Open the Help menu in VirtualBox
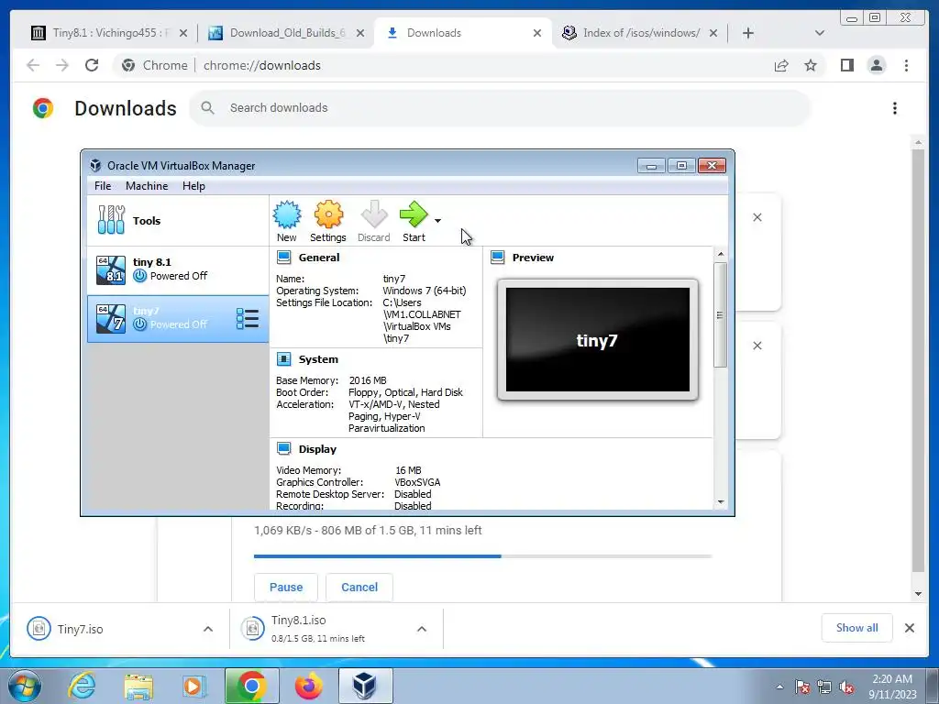The width and height of the screenshot is (939, 704). click(193, 185)
